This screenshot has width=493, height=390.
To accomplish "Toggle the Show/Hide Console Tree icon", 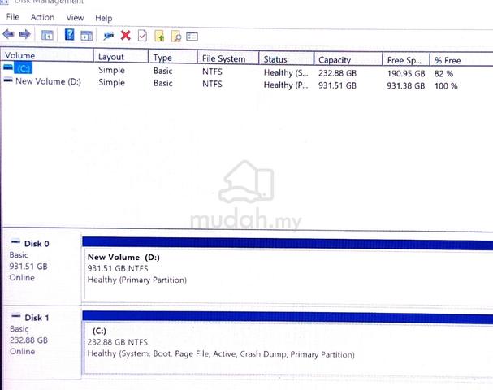I will tap(47, 35).
